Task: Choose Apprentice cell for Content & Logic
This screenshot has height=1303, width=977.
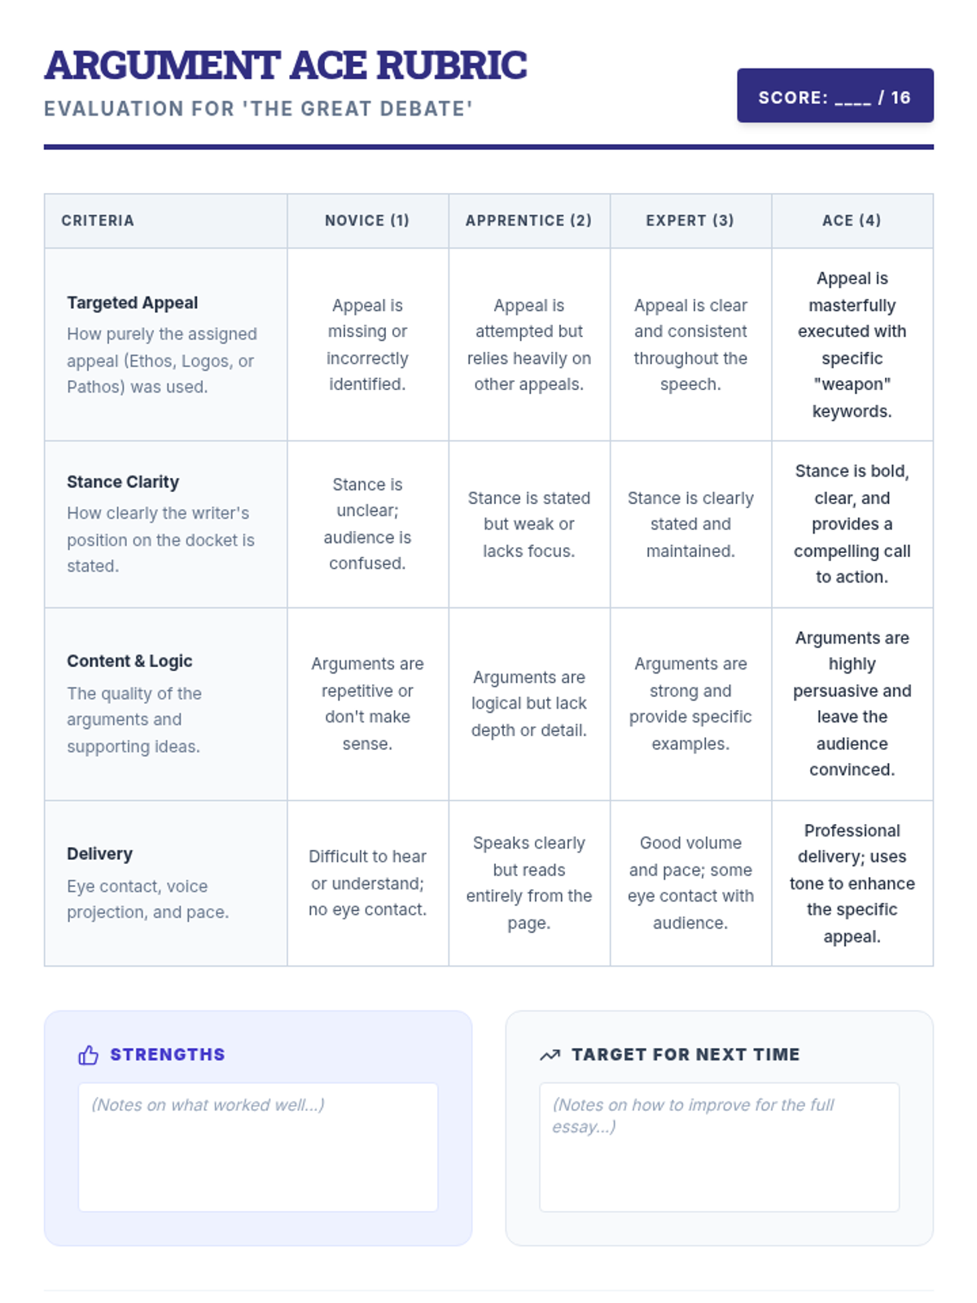Action: point(529,704)
